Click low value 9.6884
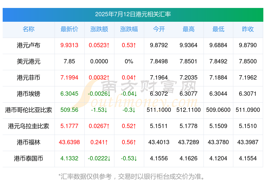The height and width of the screenshot is (185, 266). click(x=218, y=45)
